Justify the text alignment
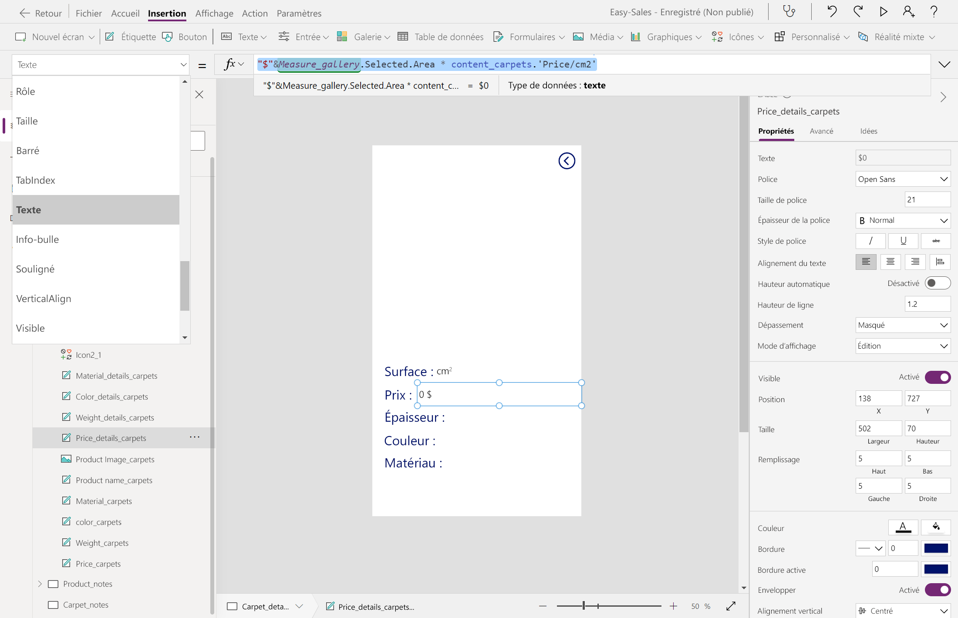Viewport: 958px width, 618px height. [940, 262]
